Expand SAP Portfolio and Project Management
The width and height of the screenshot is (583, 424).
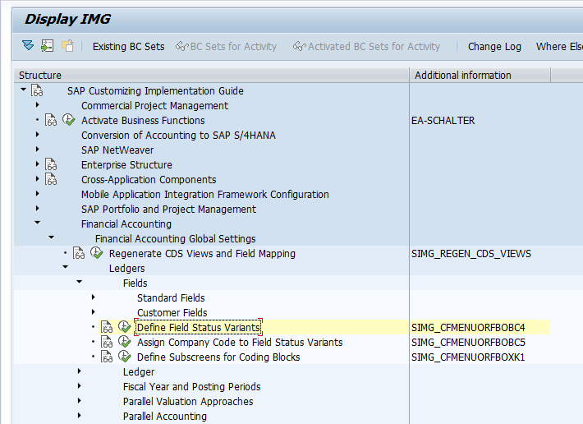[37, 208]
